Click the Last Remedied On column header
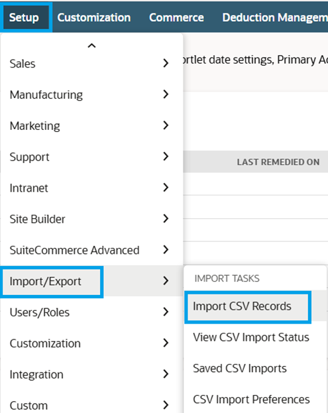Screen dimensions: 328x413 pyautogui.click(x=278, y=162)
